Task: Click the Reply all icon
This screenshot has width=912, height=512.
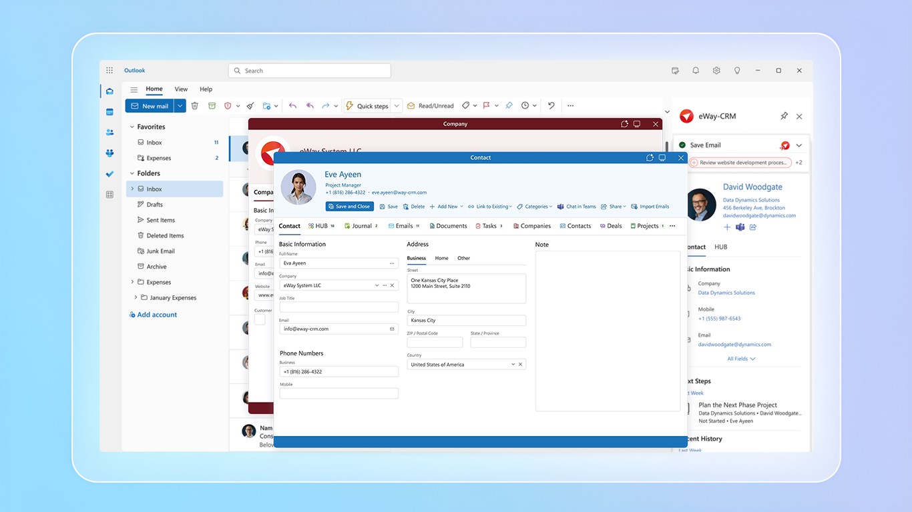Action: point(309,105)
